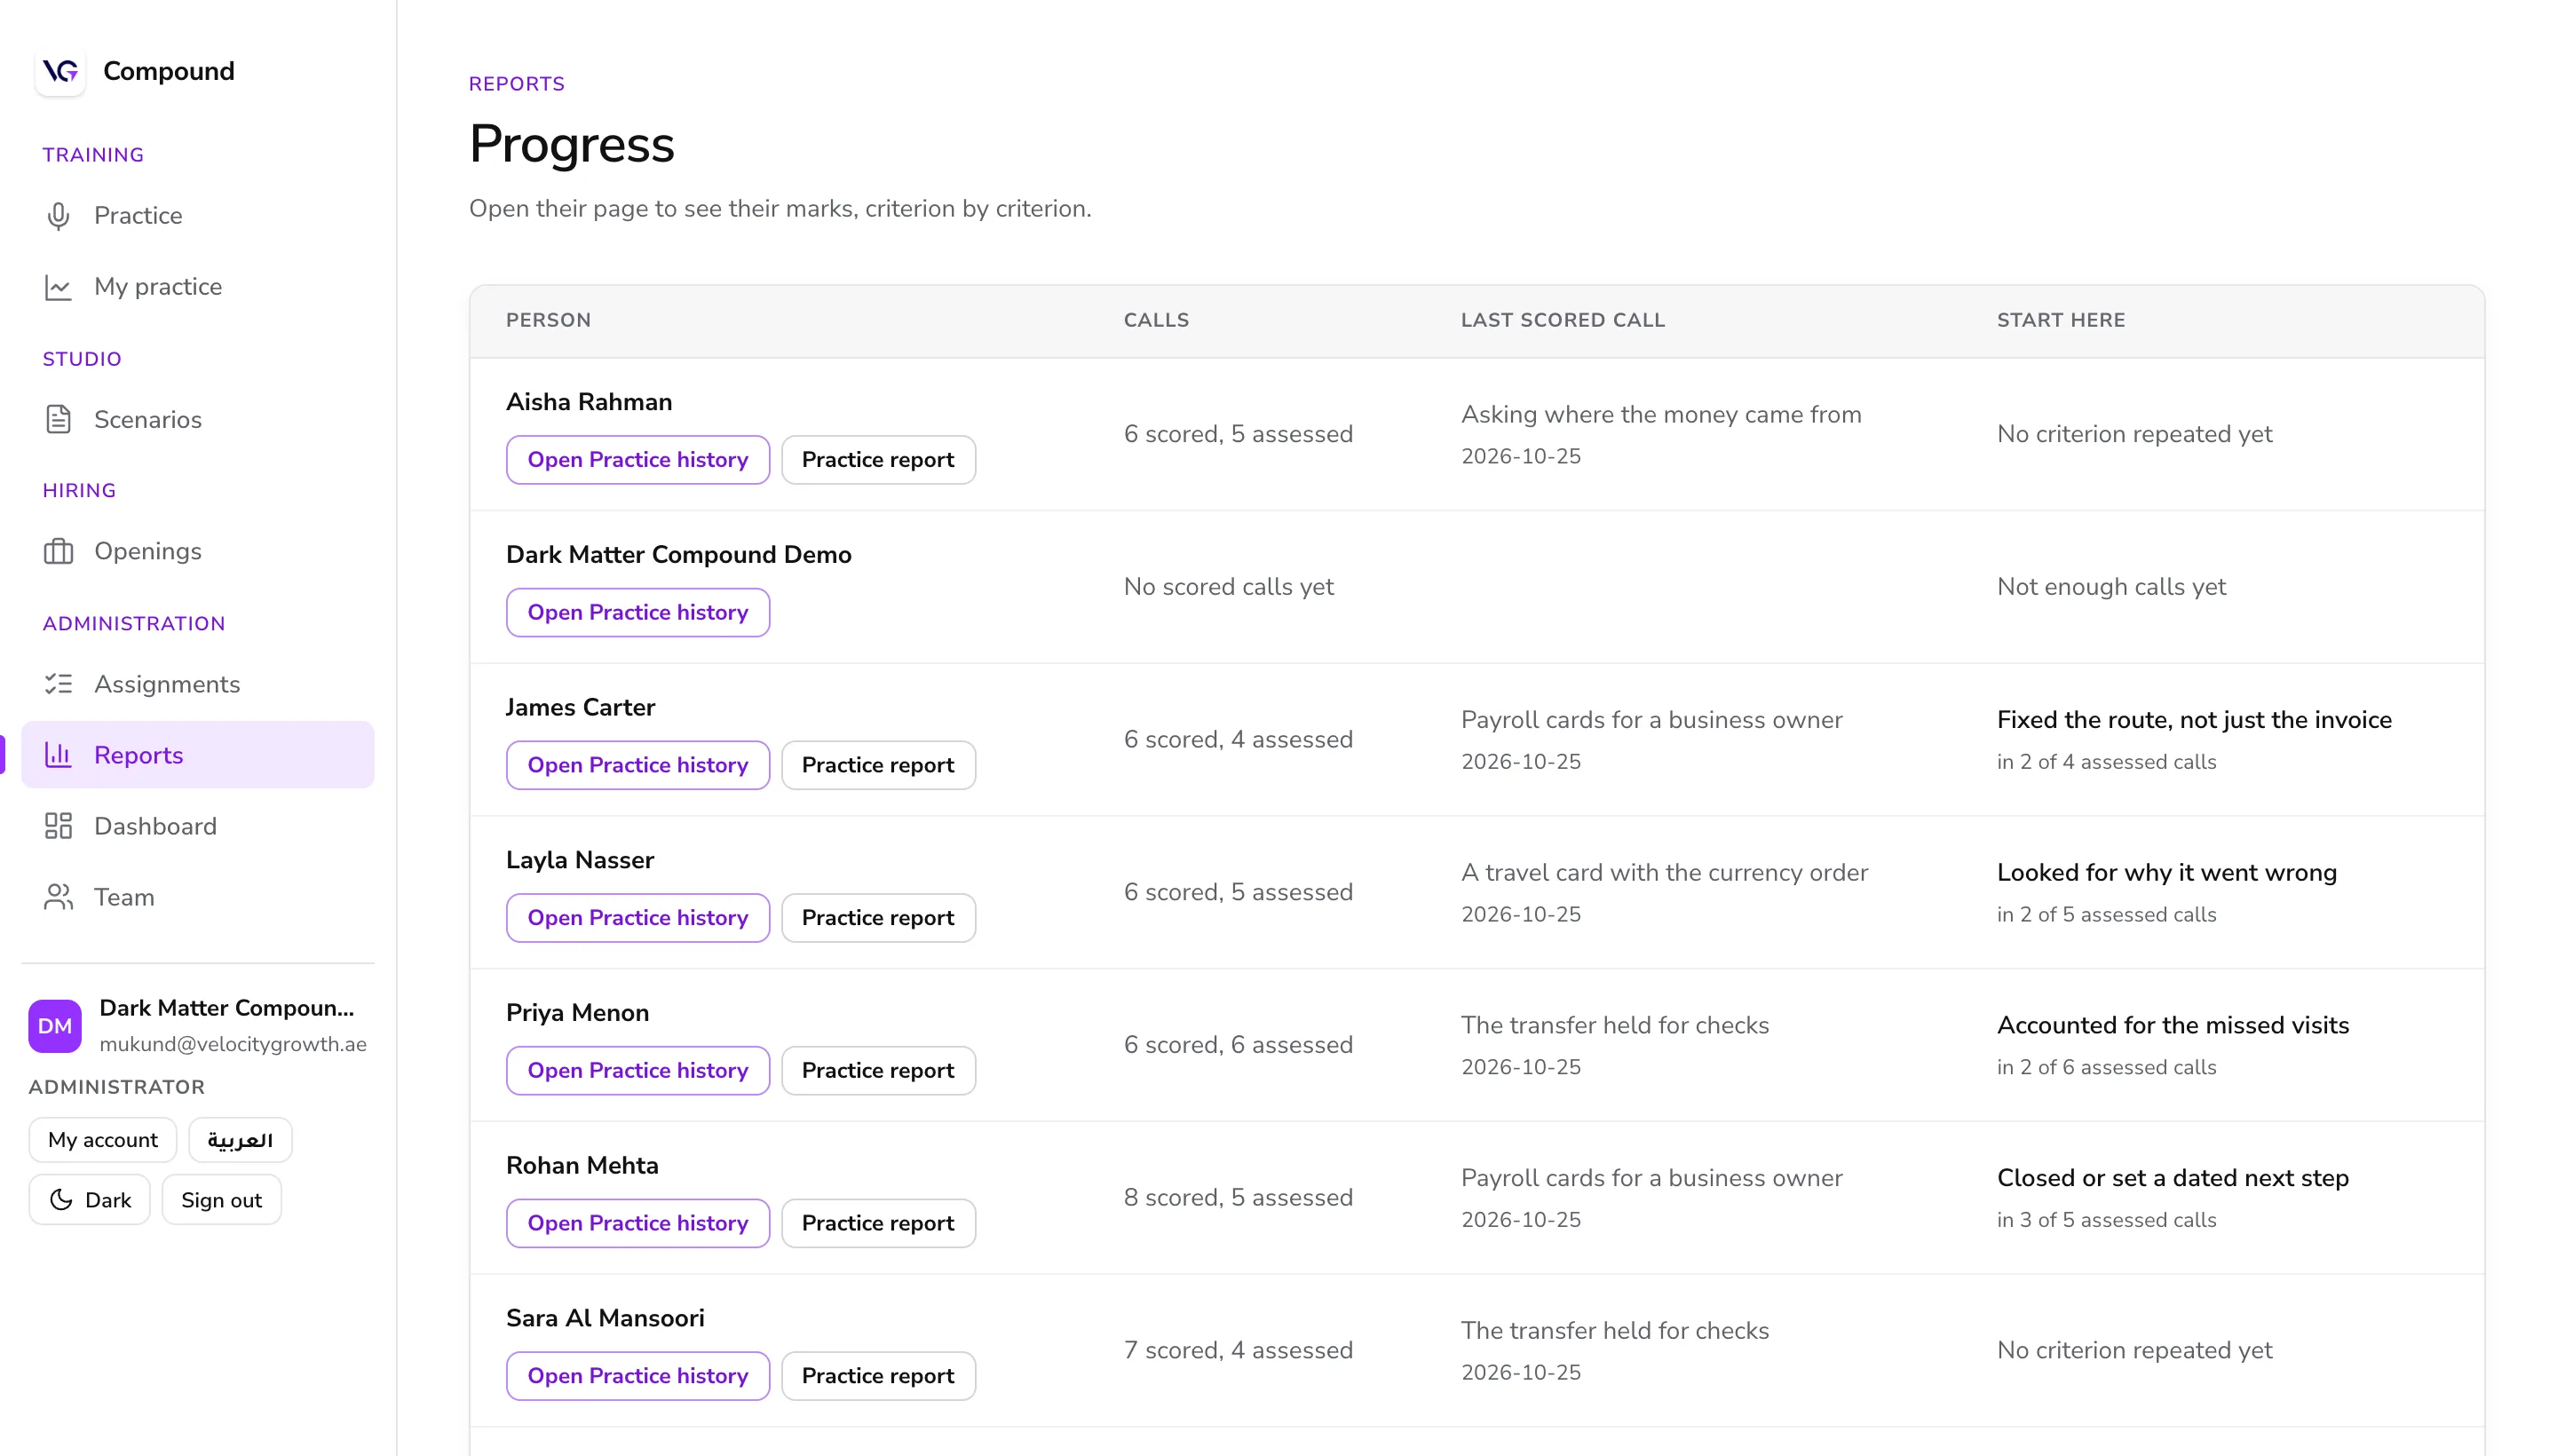Click the Openings briefcase icon

[x=59, y=551]
